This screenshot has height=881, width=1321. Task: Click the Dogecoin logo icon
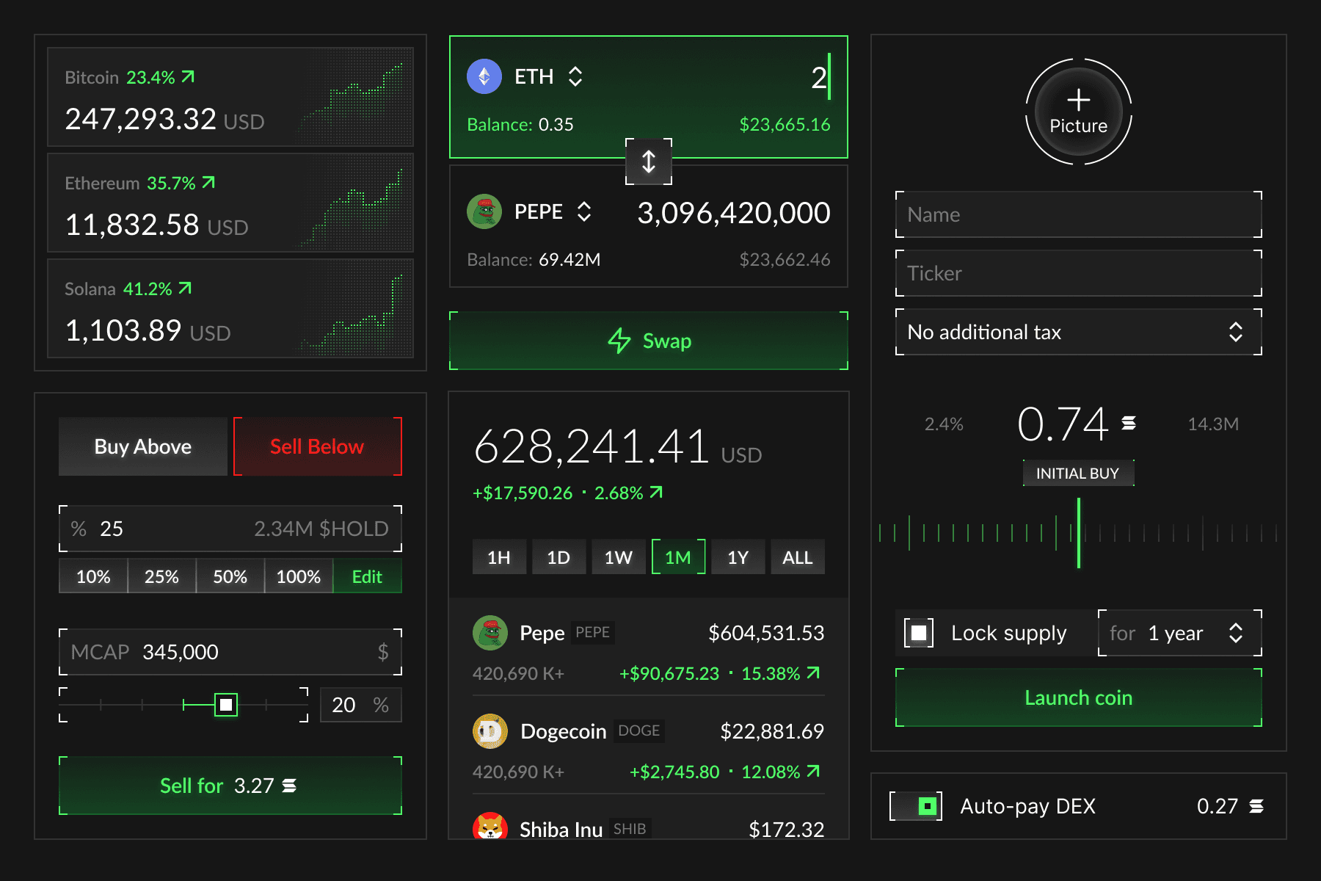(490, 731)
